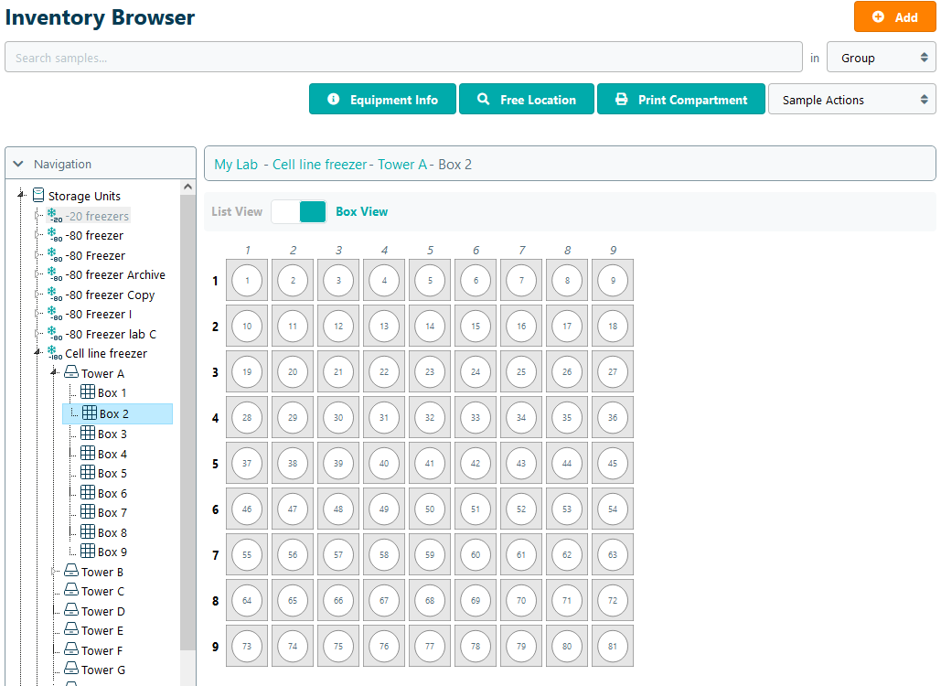Click the Print Compartment printer icon

(622, 99)
